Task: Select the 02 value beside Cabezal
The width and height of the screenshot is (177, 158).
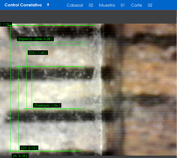Action: [91, 5]
